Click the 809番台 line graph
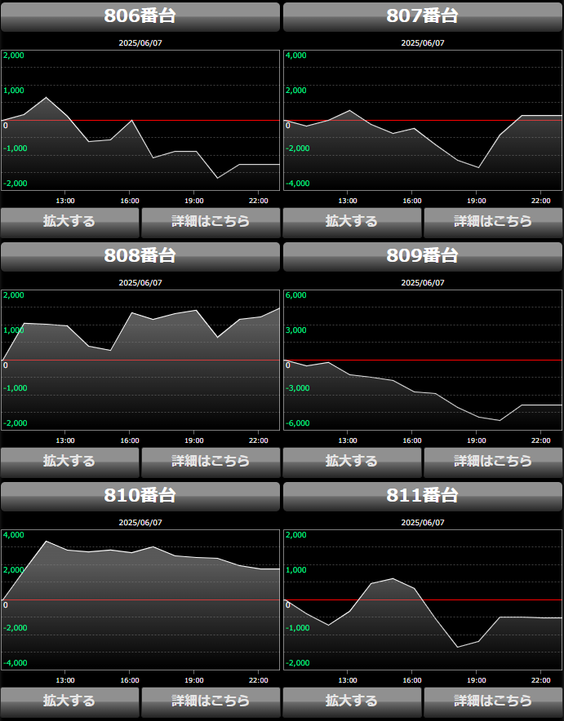Viewport: 564px width, 721px height. pyautogui.click(x=423, y=360)
